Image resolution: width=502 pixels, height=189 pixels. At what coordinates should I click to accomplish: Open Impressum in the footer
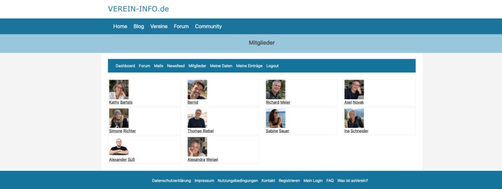point(204,181)
